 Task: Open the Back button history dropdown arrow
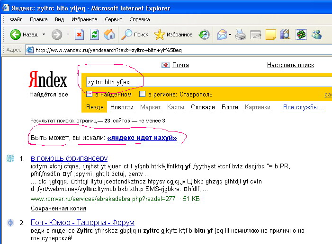[x=44, y=34]
